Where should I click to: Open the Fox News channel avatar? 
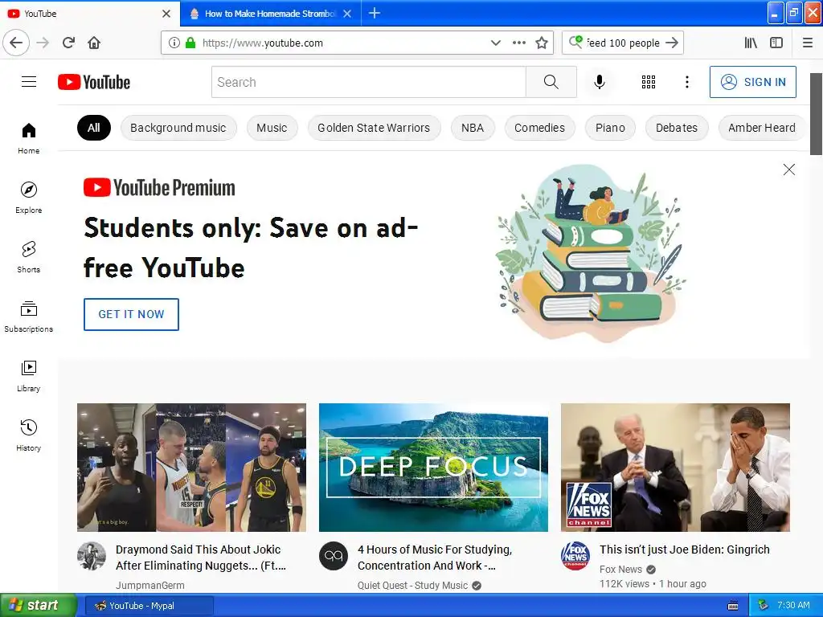coord(575,556)
